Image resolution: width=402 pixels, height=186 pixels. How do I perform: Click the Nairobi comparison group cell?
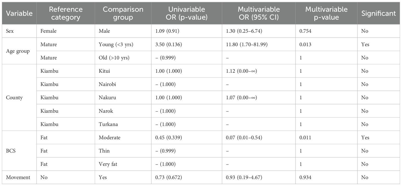(108, 84)
